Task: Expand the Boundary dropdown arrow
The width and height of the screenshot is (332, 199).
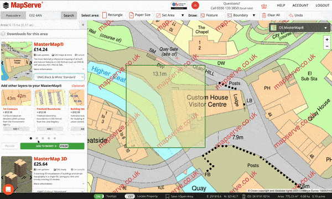Action: coord(254,15)
